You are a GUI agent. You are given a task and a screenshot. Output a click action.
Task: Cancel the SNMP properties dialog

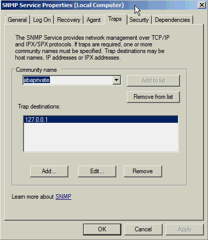click(143, 229)
